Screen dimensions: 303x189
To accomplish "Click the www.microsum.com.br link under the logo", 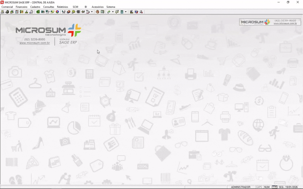I will click(35, 43).
